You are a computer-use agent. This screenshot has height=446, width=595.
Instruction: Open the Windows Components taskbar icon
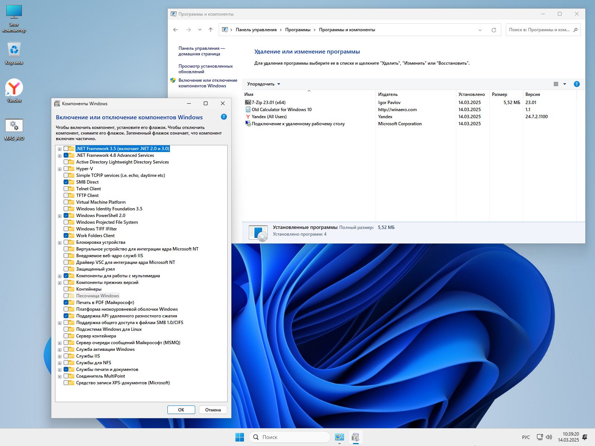[356, 437]
